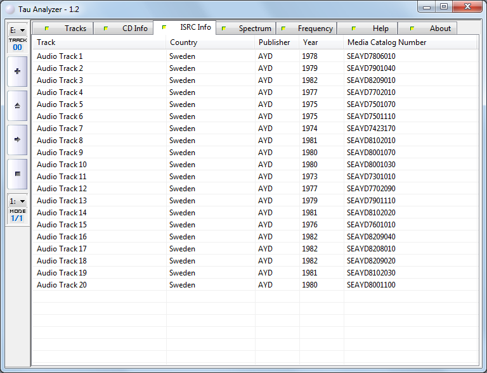
Task: Click the plus button in left sidebar
Action: pyautogui.click(x=17, y=72)
